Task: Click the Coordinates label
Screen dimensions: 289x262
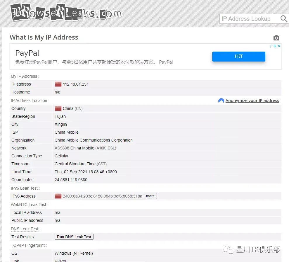Action: pos(22,180)
